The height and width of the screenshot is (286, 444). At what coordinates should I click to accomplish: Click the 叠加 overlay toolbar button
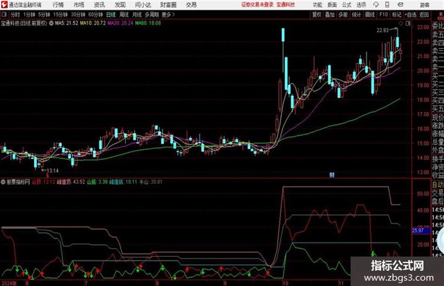[x=330, y=15]
